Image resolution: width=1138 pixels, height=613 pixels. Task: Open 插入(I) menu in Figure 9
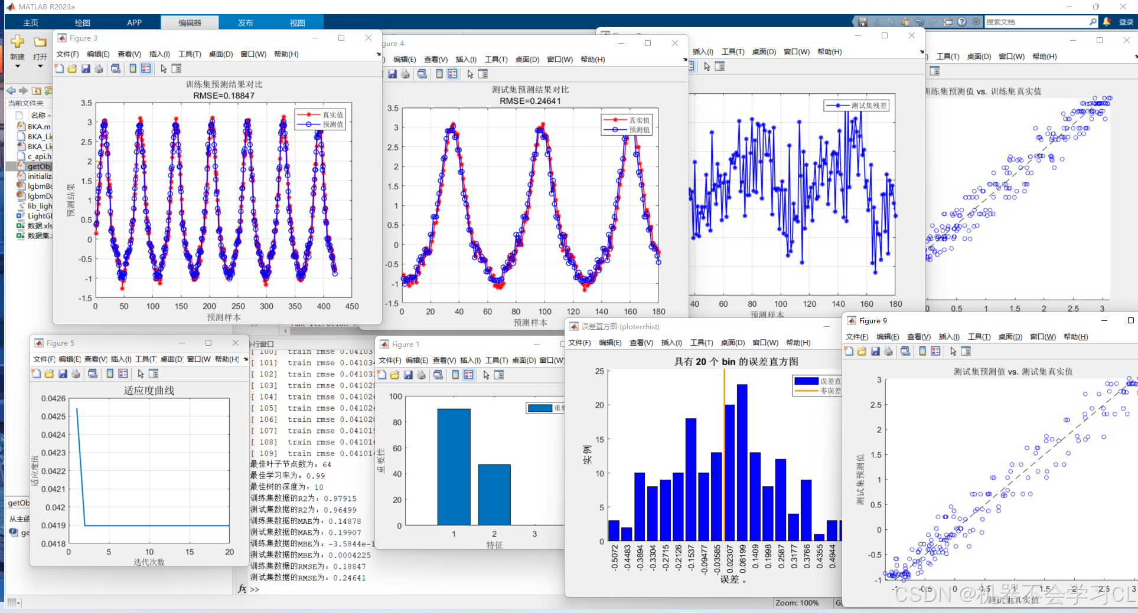[x=949, y=337]
